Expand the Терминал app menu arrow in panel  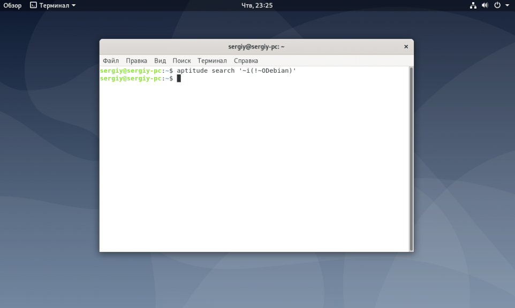(73, 5)
